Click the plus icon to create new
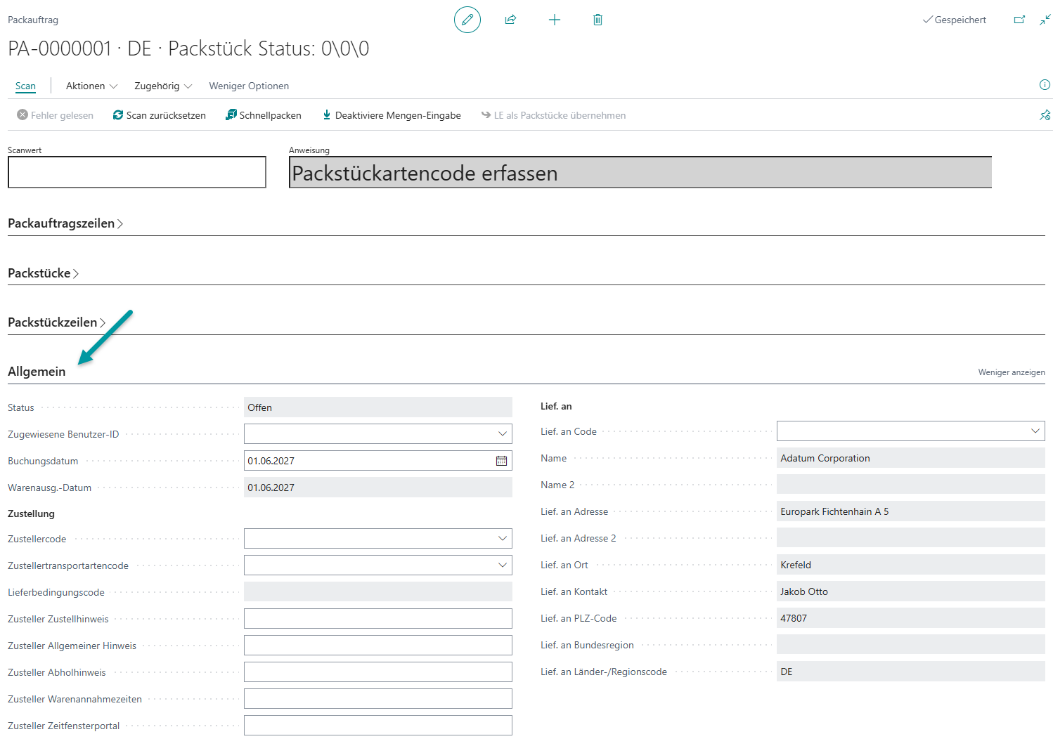This screenshot has height=746, width=1053. click(555, 20)
